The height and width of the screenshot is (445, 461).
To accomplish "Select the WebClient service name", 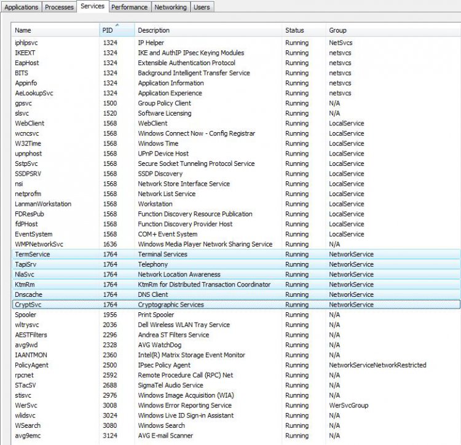I will [x=30, y=124].
